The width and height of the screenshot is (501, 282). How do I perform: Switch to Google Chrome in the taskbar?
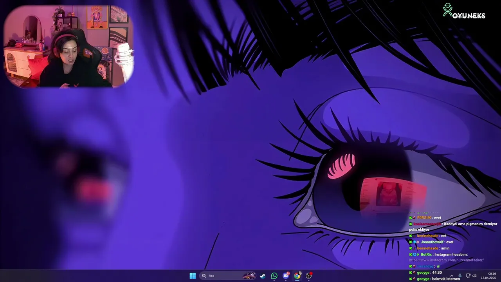pyautogui.click(x=297, y=276)
